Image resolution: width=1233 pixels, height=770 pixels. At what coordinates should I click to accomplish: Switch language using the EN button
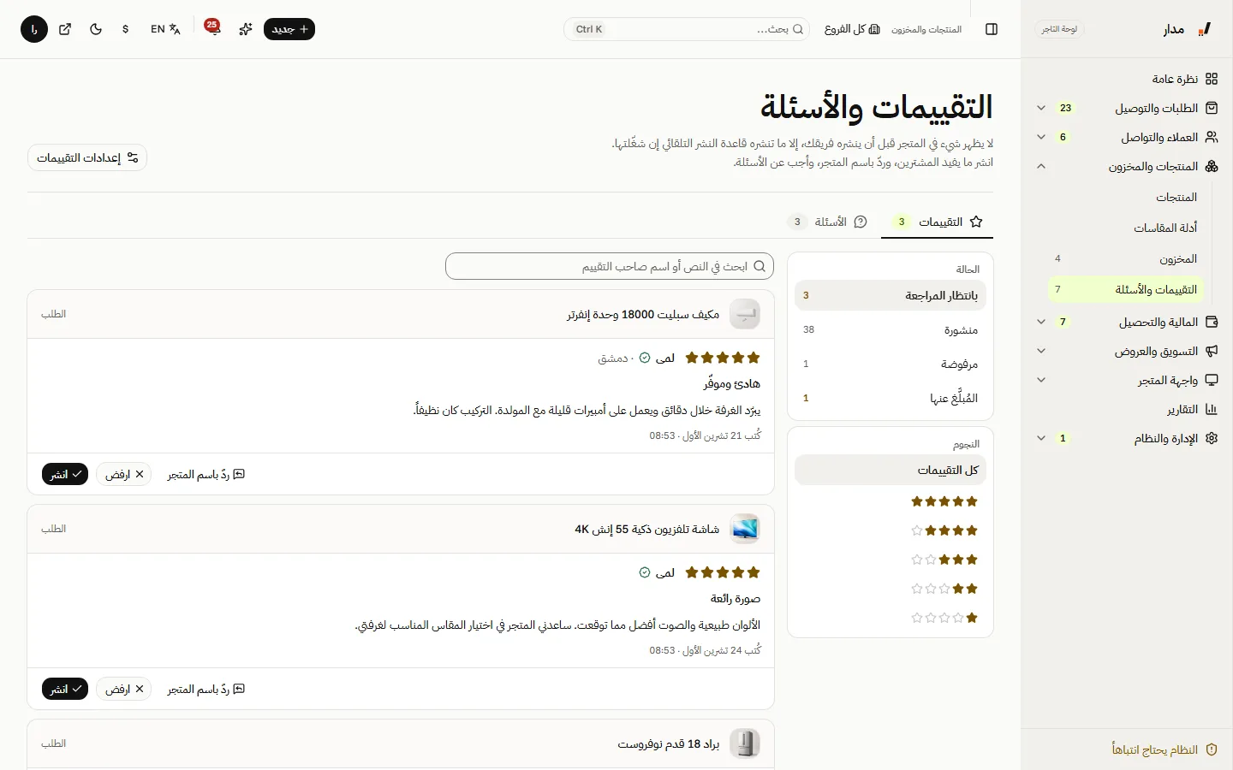point(165,29)
